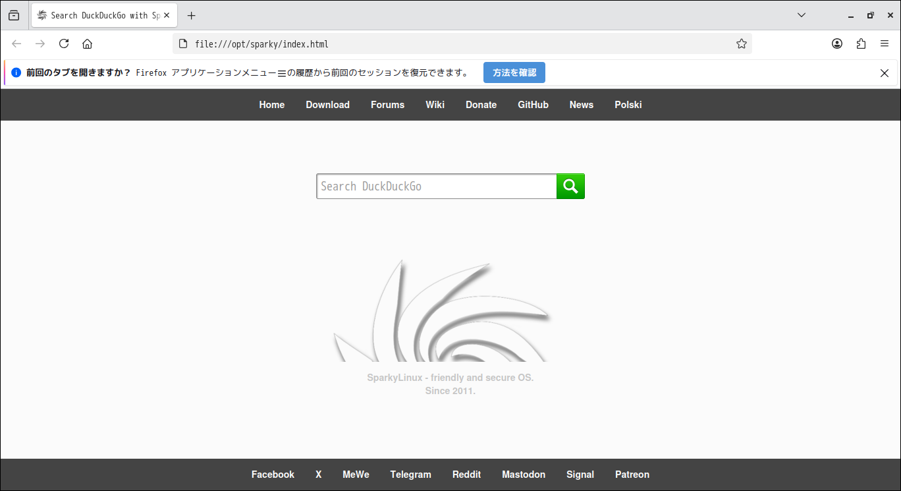Click the 'Since 2011.' text
The image size is (901, 491).
coord(450,391)
